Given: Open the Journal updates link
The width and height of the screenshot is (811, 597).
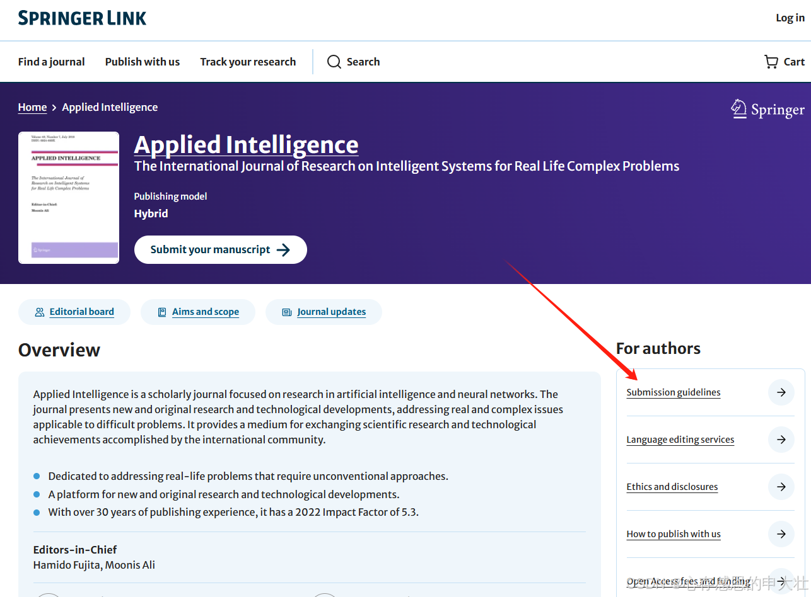Looking at the screenshot, I should pyautogui.click(x=332, y=312).
